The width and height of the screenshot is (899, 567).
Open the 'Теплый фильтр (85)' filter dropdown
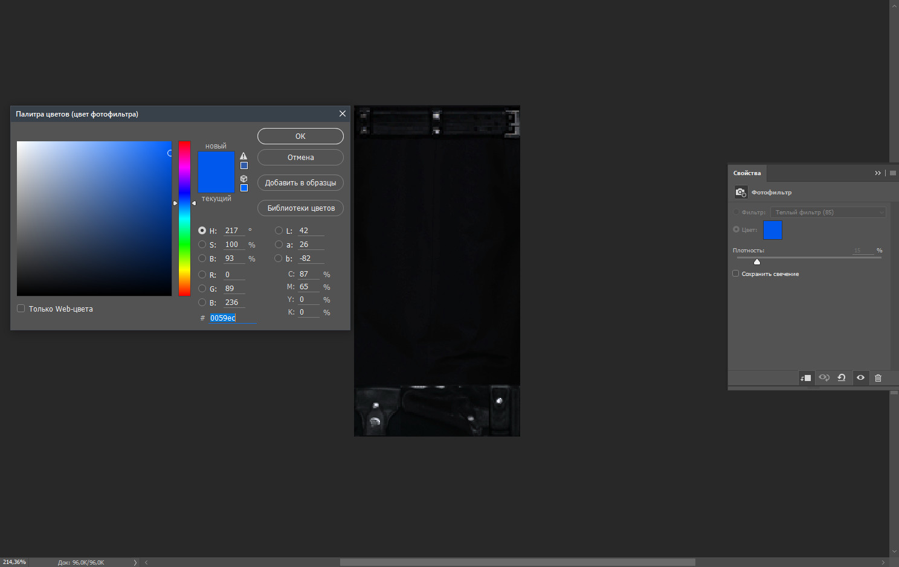tap(828, 213)
